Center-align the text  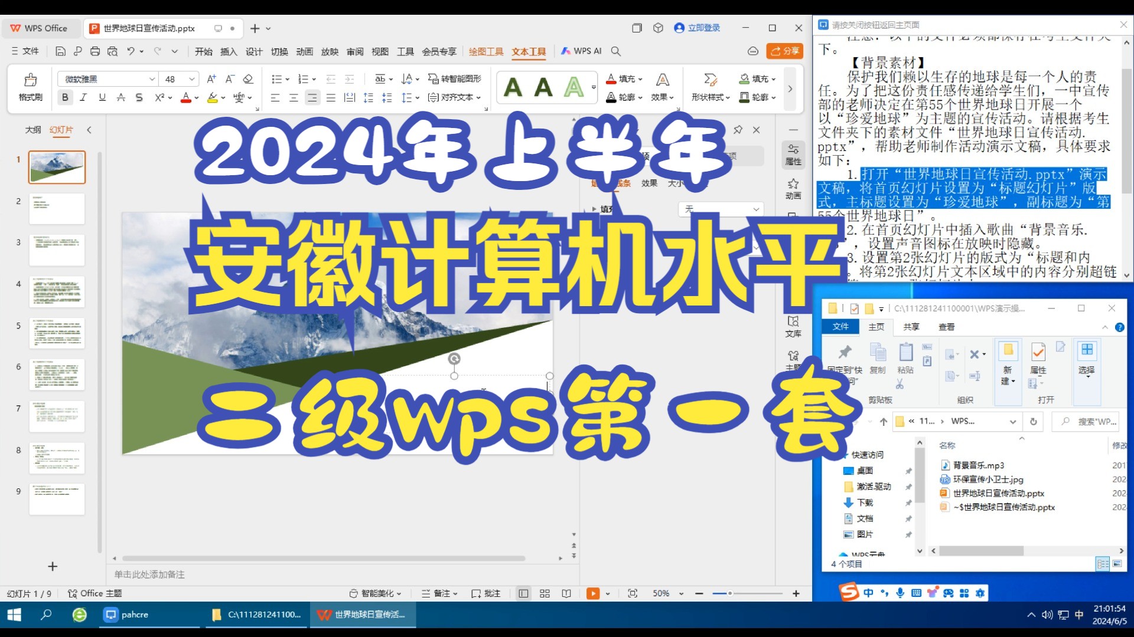(294, 97)
